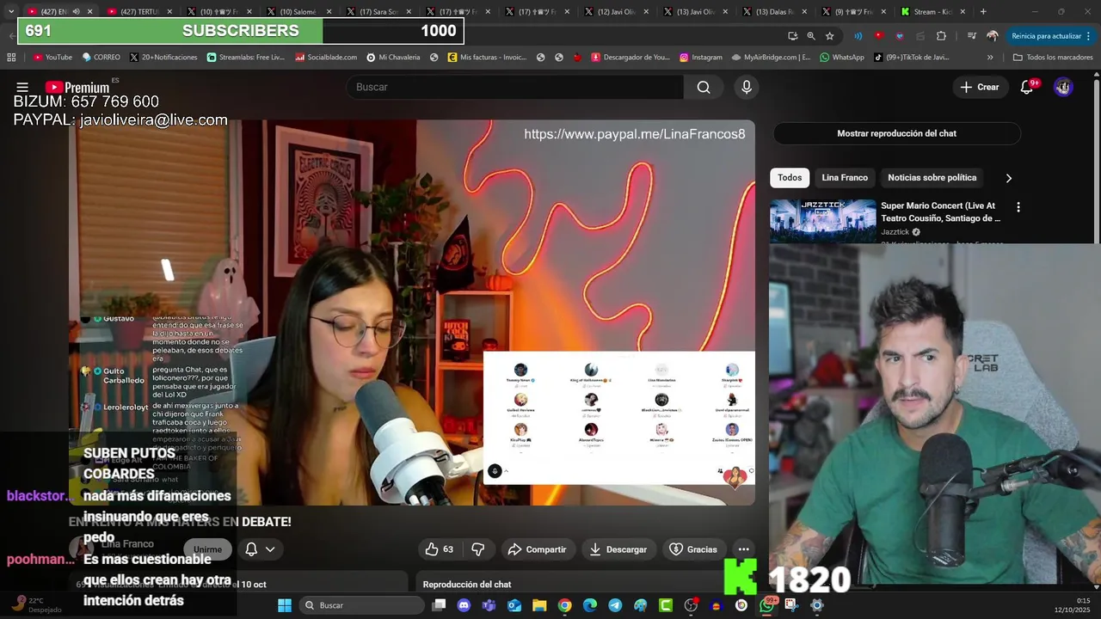Viewport: 1101px width, 619px height.
Task: Open Chrome extensions puzzle icon
Action: point(941,36)
